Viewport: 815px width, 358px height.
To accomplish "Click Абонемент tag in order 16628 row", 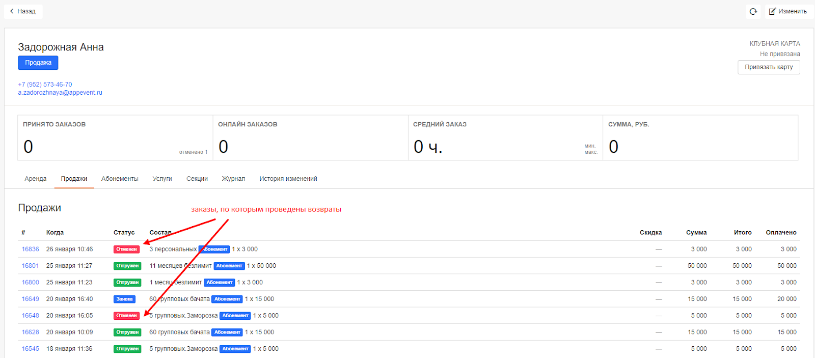I will click(x=227, y=332).
